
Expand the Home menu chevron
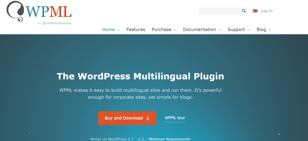119,30
